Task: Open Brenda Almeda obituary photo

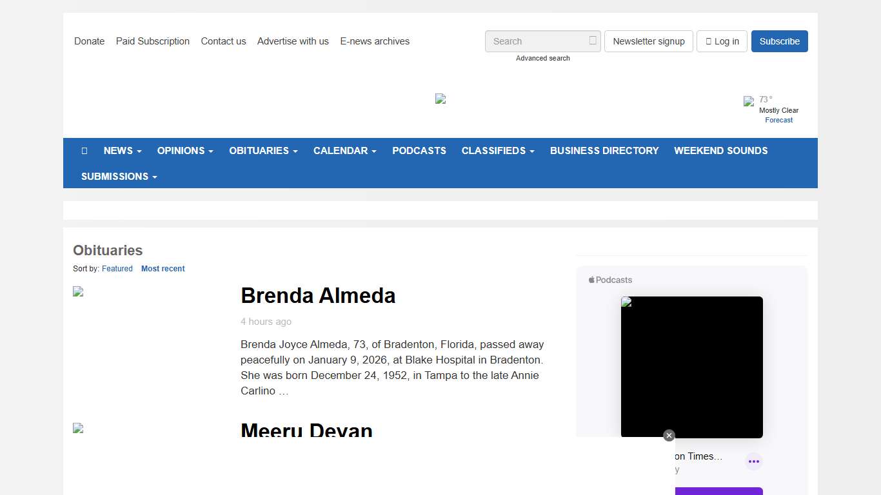Action: [x=79, y=292]
